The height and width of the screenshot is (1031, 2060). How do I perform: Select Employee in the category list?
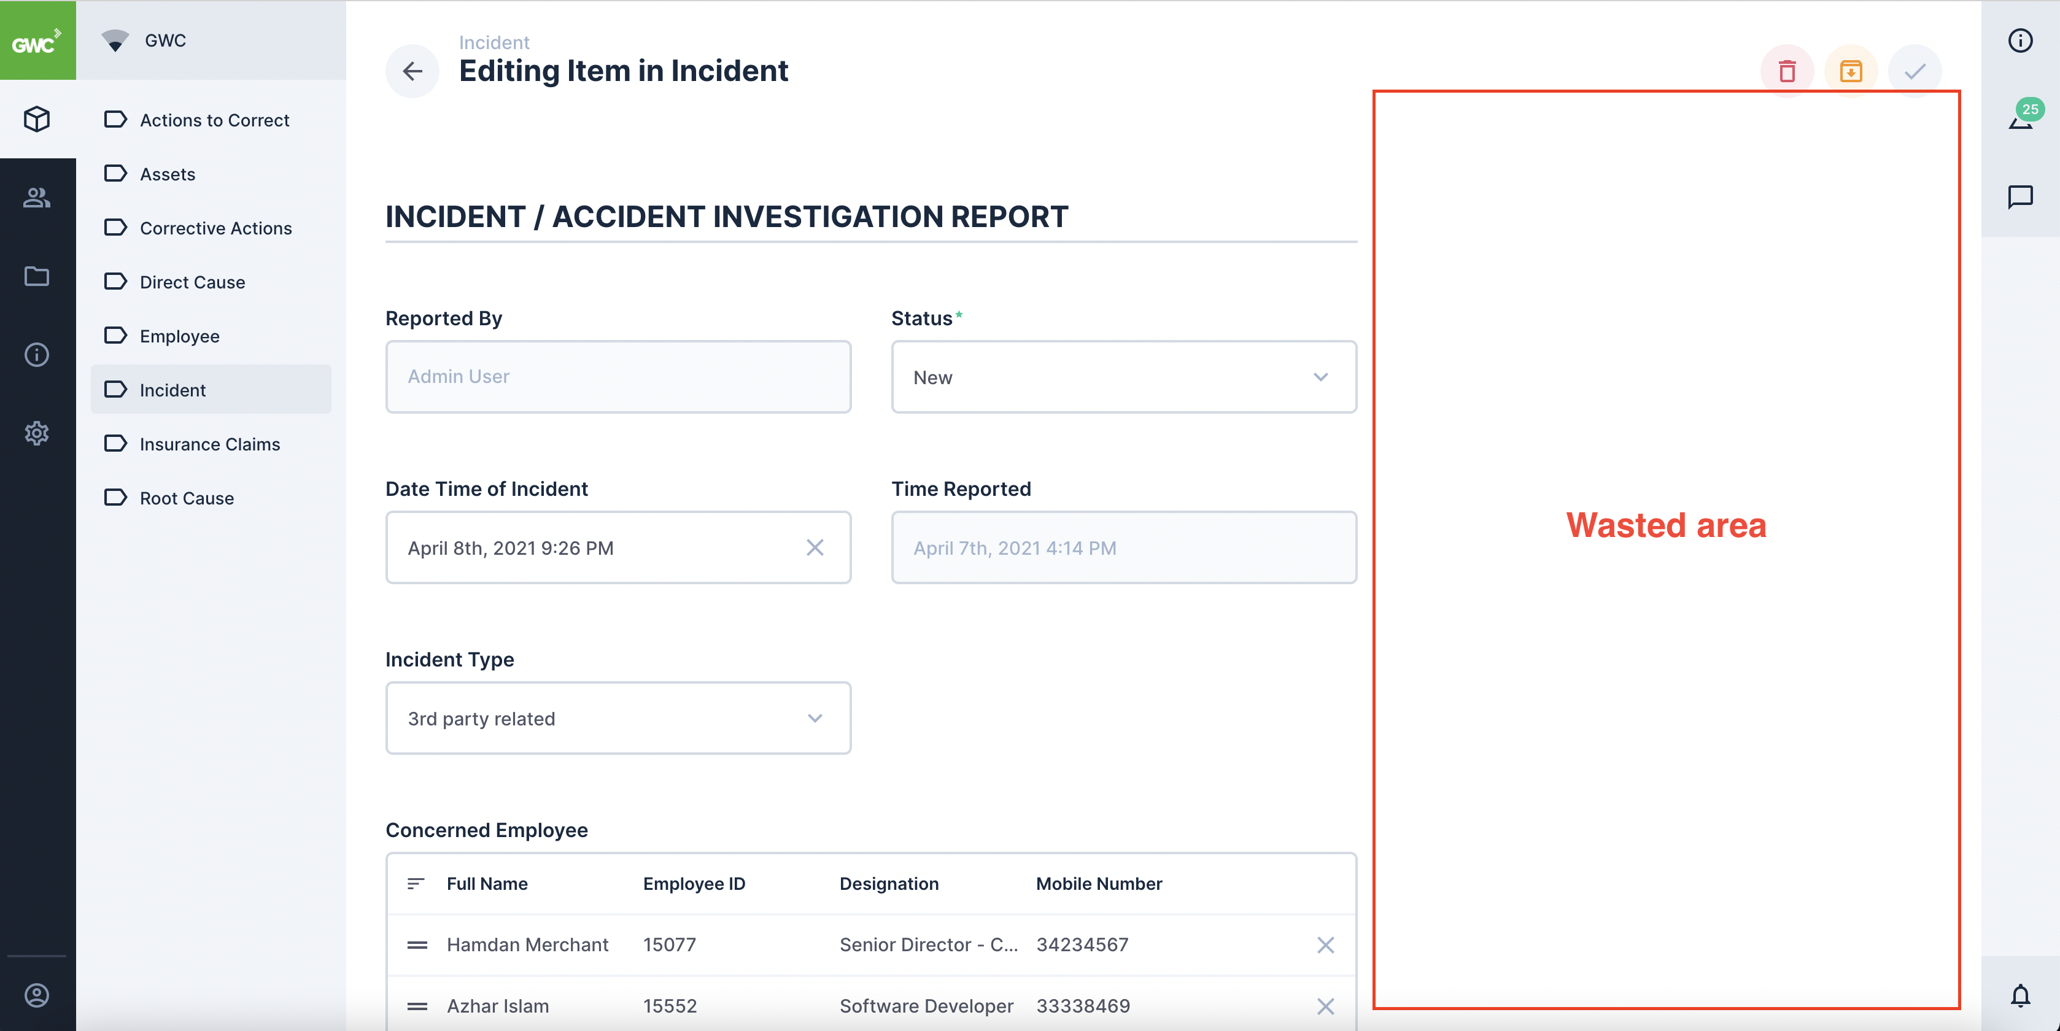(x=179, y=336)
